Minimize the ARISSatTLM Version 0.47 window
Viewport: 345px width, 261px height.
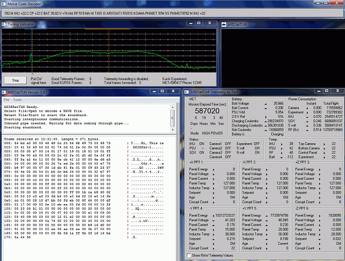[154, 91]
